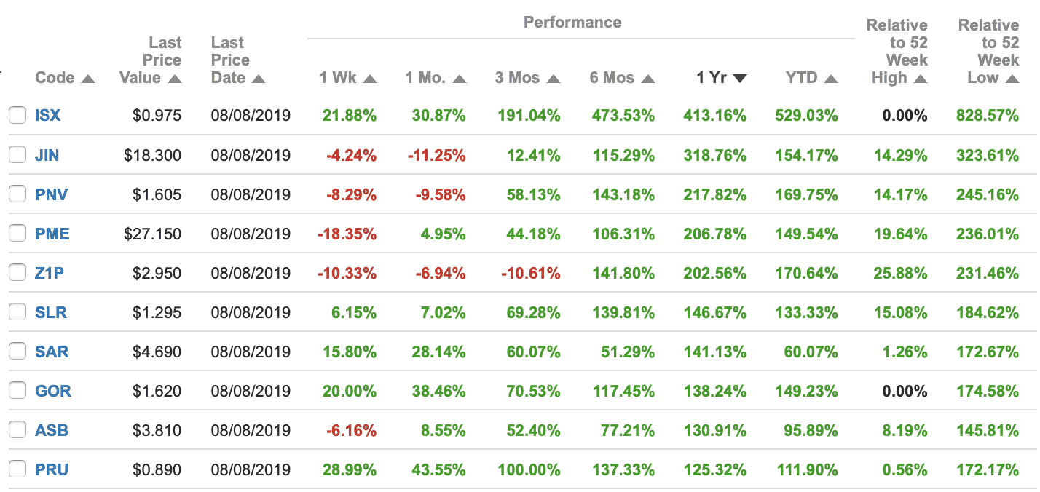Check the box next to GOR
The image size is (1040, 492).
coord(17,391)
